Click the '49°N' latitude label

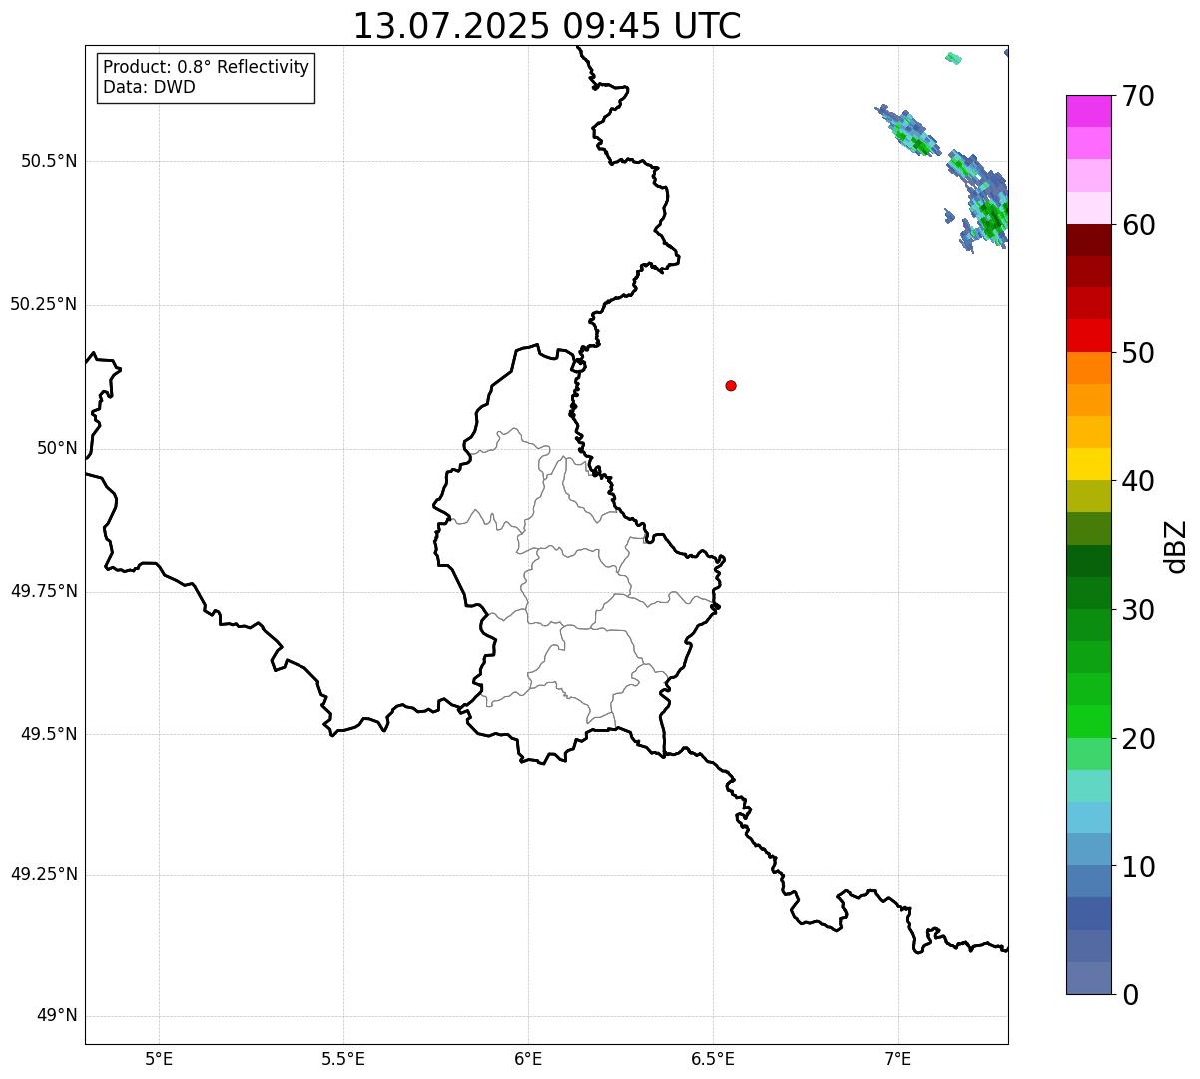coord(57,1016)
